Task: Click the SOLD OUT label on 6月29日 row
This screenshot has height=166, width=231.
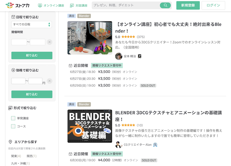Action: click(148, 86)
